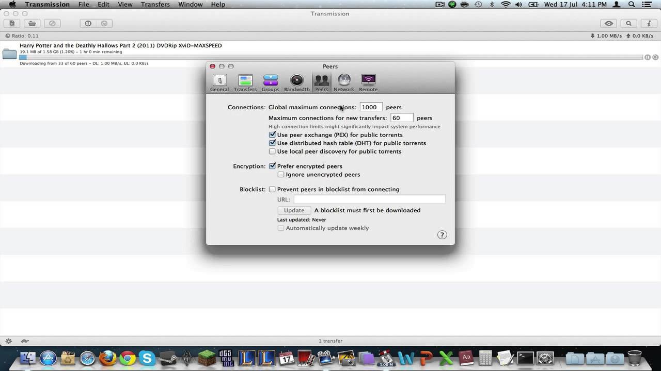
Task: Toggle distributed hash table (DHT) checkbox
Action: [272, 143]
